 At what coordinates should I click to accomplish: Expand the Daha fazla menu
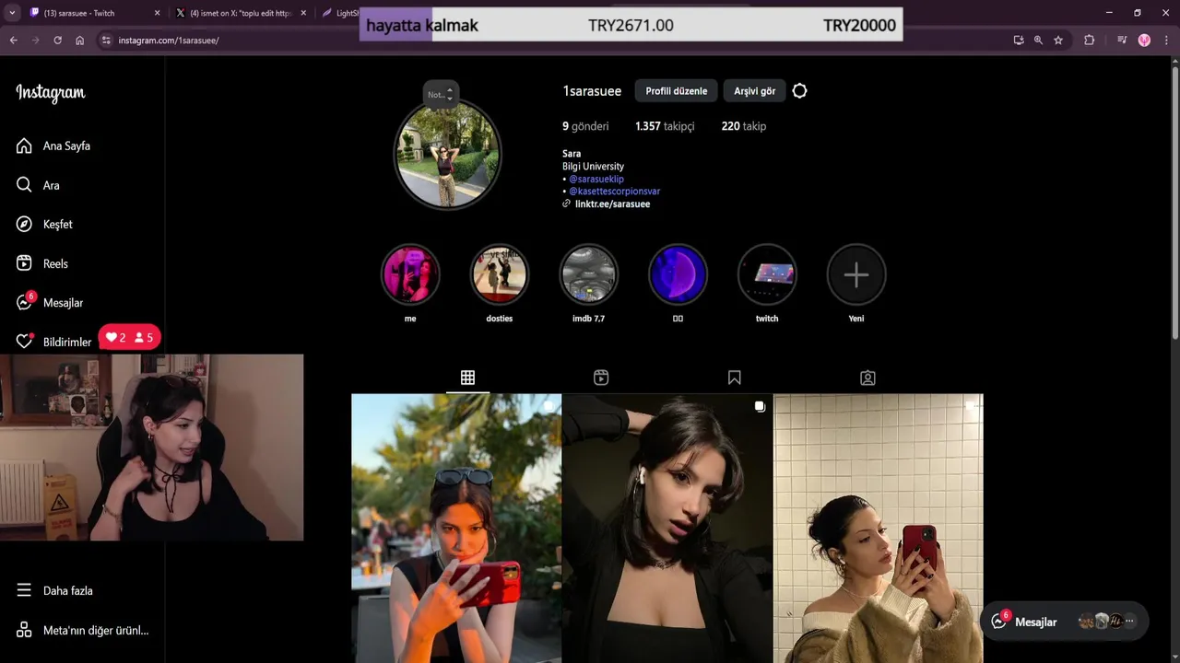coord(55,590)
